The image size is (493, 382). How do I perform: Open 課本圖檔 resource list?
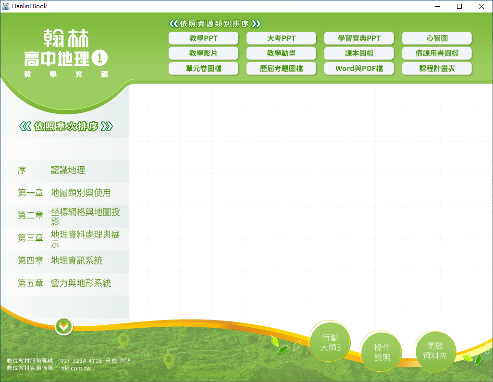click(359, 53)
